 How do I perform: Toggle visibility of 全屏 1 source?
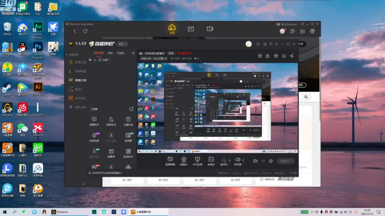90,60
